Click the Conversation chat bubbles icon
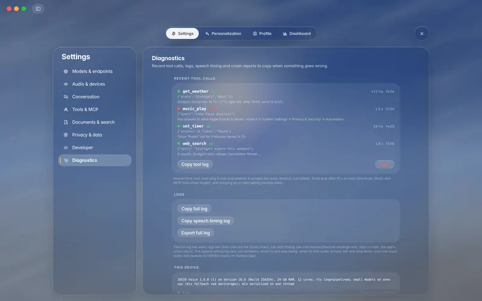Image resolution: width=482 pixels, height=301 pixels. click(x=66, y=97)
